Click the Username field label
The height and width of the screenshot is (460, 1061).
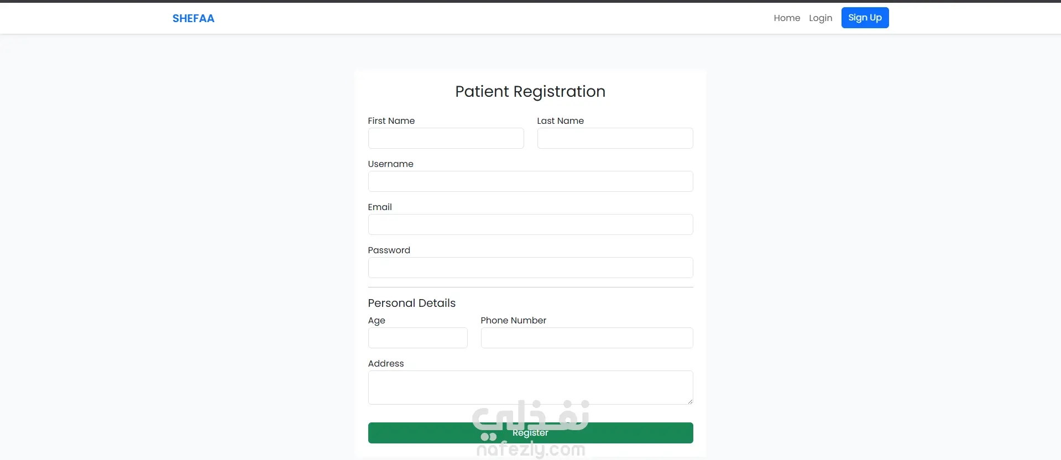pyautogui.click(x=390, y=164)
